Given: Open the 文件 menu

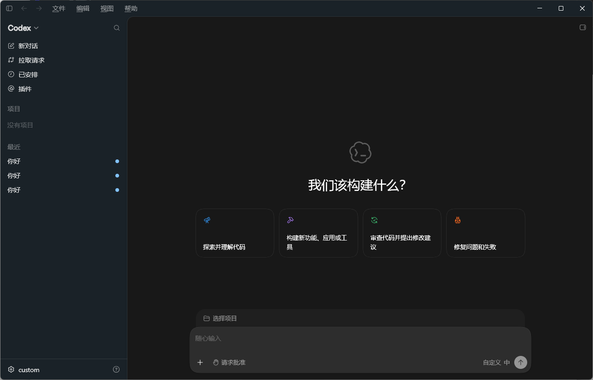Looking at the screenshot, I should (x=59, y=8).
